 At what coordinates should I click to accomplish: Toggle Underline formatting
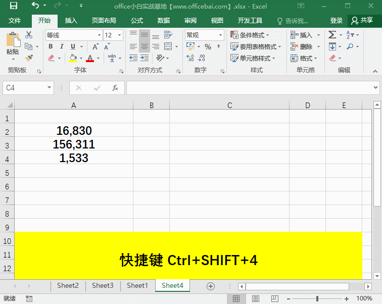tap(73, 46)
